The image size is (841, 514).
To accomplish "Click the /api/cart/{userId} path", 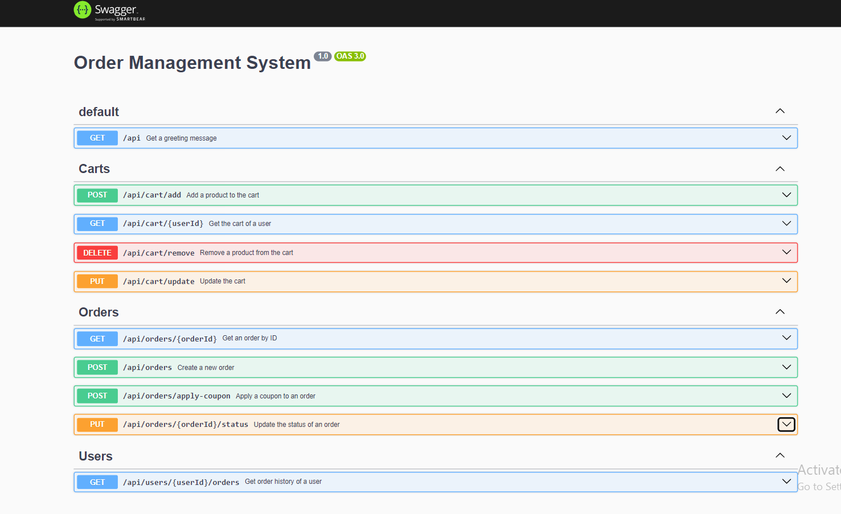I will click(x=163, y=224).
